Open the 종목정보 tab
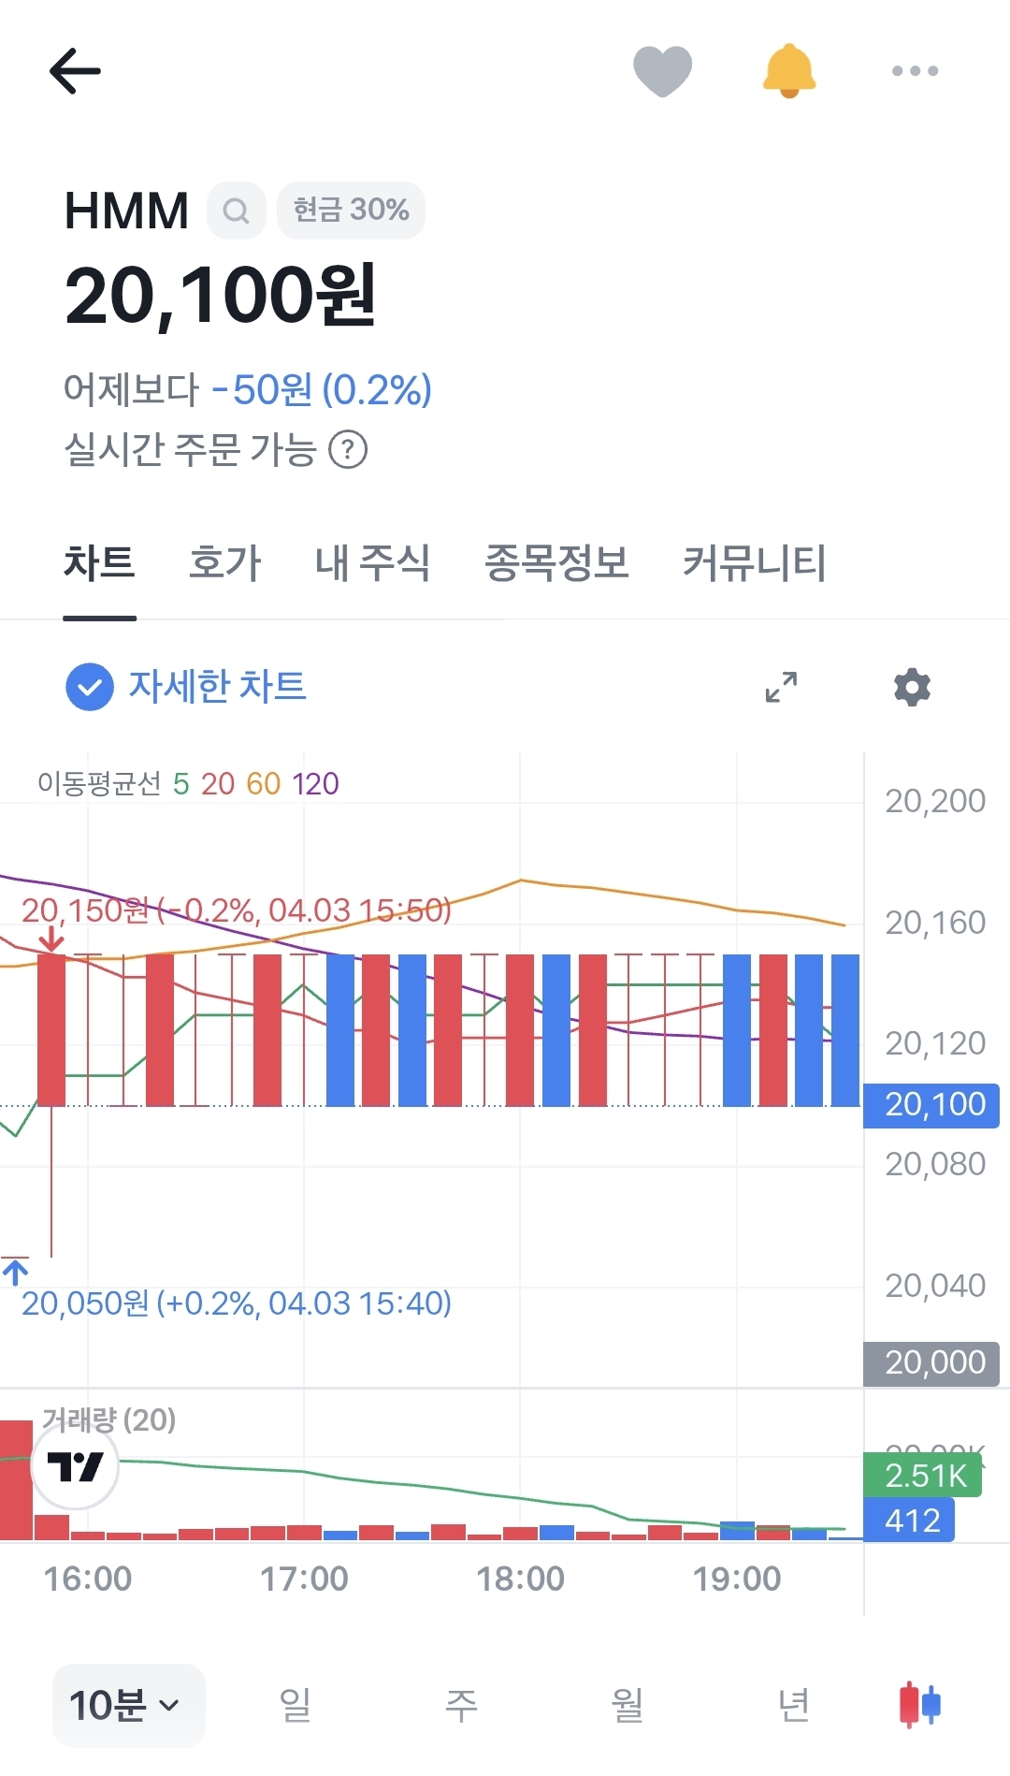 (x=556, y=563)
